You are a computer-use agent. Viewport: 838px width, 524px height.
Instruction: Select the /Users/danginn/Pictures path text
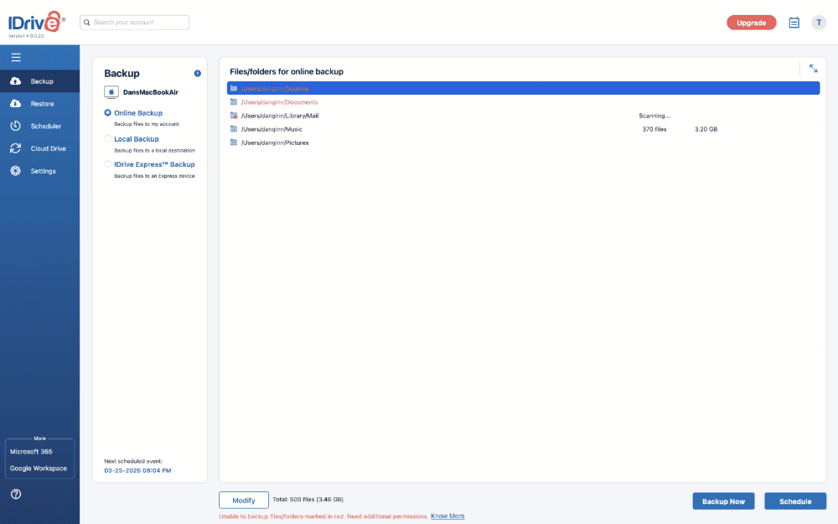click(275, 143)
